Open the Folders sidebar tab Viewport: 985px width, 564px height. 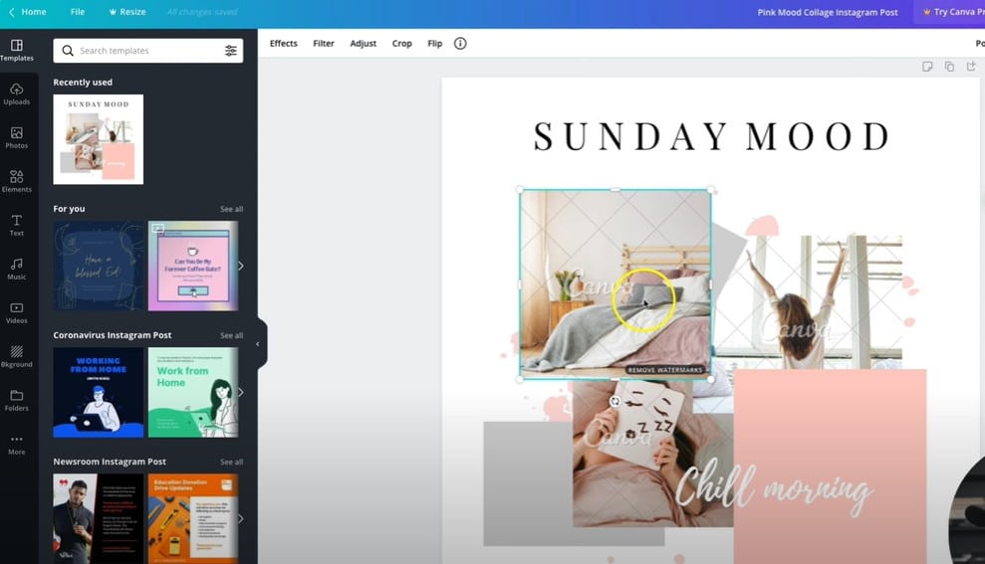17,400
